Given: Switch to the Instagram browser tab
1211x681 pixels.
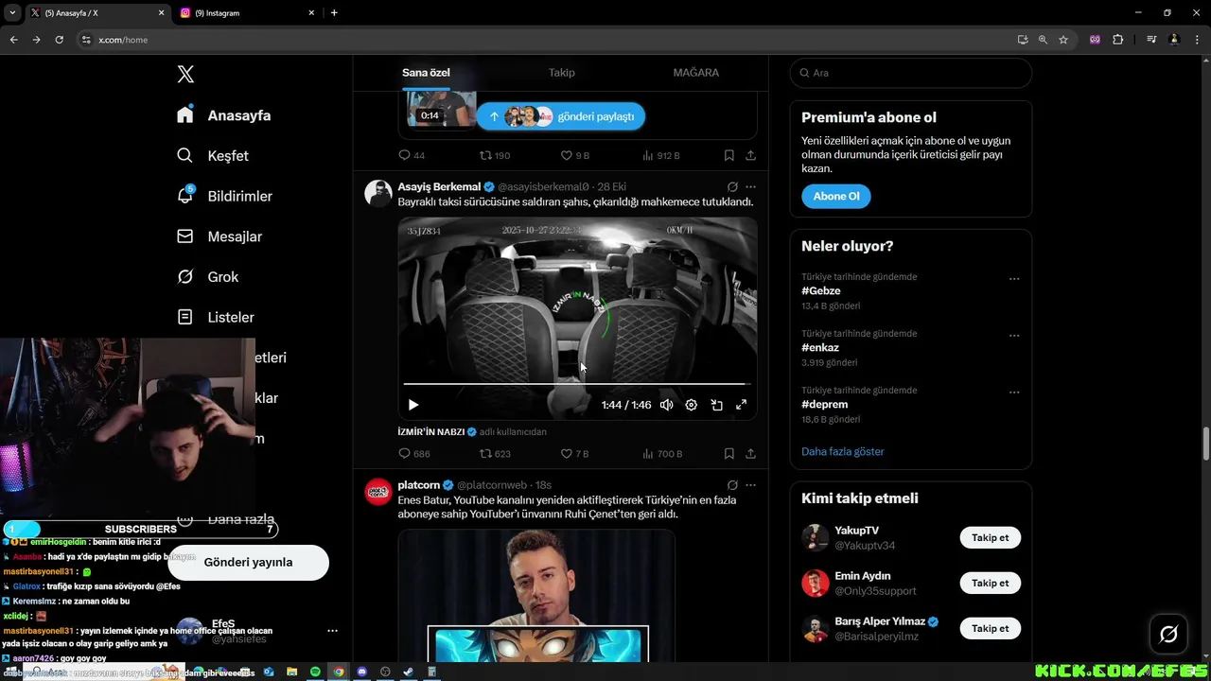Looking at the screenshot, I should [246, 13].
